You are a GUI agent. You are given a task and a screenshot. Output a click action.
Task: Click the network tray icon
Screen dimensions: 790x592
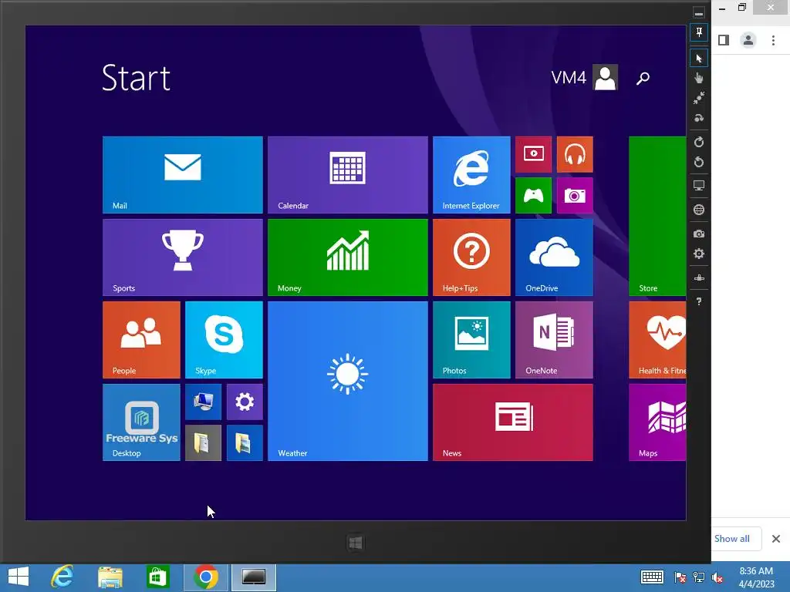click(699, 577)
